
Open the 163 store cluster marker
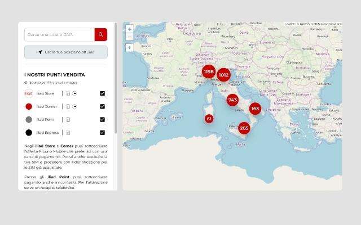pyautogui.click(x=255, y=109)
